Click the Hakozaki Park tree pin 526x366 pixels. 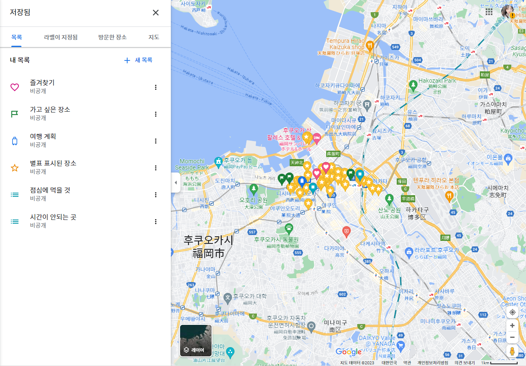coord(413,86)
